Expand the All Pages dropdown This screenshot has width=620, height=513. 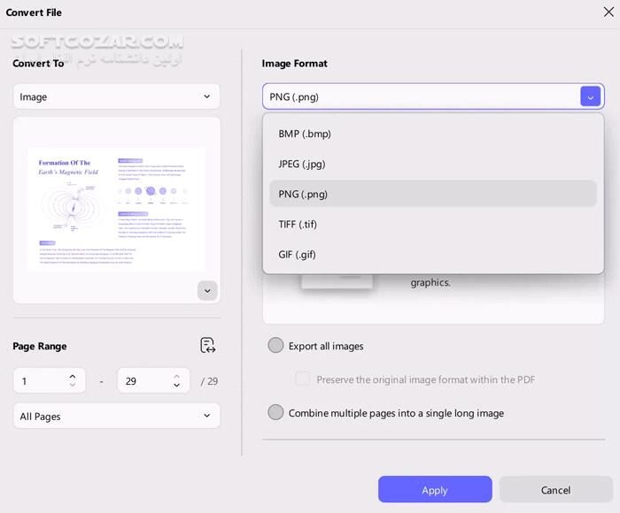pos(116,416)
